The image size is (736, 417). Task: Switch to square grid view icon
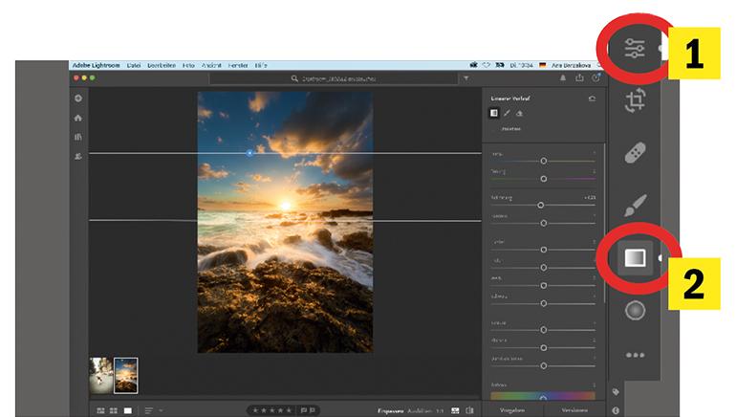114,410
